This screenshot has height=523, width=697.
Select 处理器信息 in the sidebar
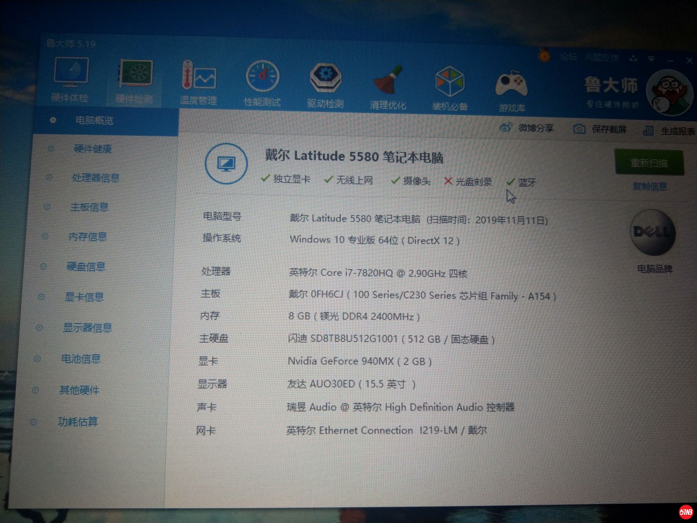coord(95,178)
